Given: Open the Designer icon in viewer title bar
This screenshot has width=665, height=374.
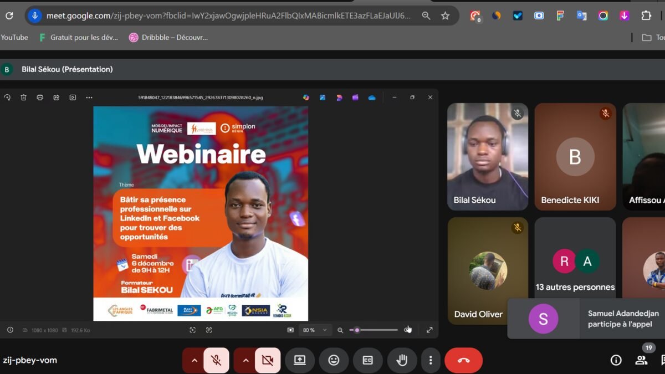Looking at the screenshot, I should click(x=339, y=98).
